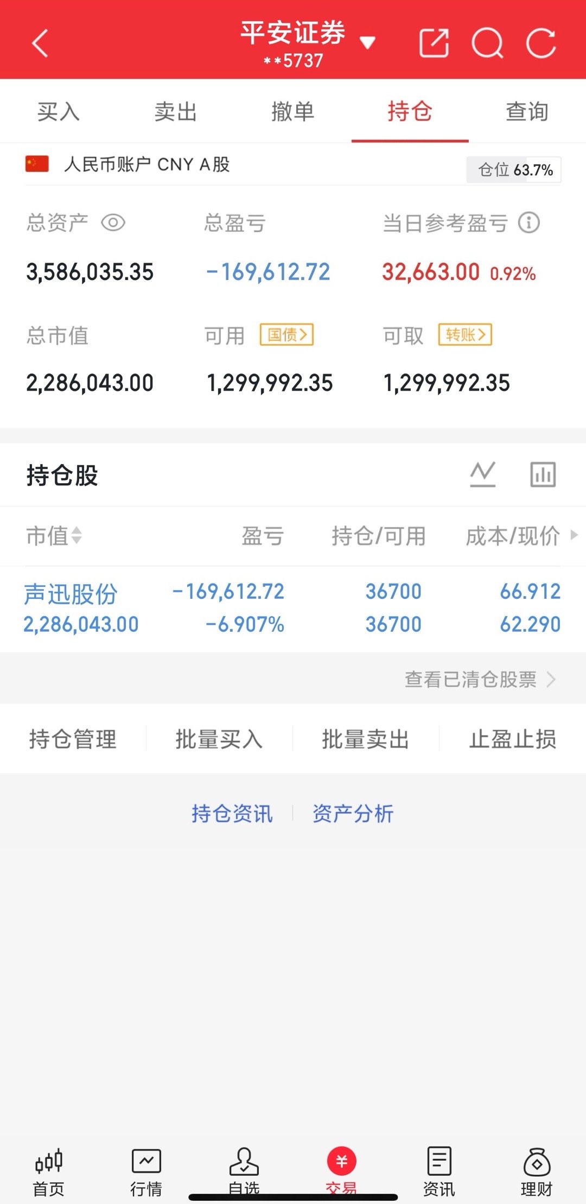Viewport: 586px width, 1204px height.
Task: Tap available funds 1,299,992.35 under 可用
Action: coord(270,383)
